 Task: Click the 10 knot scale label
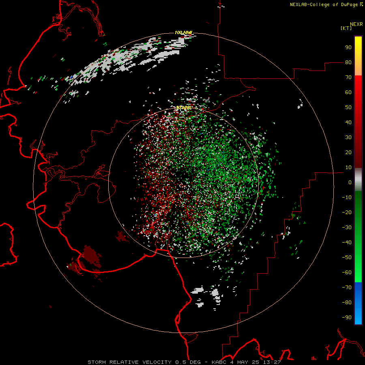pos(348,167)
